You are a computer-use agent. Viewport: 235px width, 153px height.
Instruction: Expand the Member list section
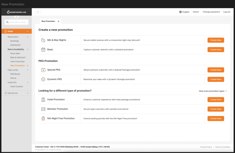pyautogui.click(x=28, y=93)
